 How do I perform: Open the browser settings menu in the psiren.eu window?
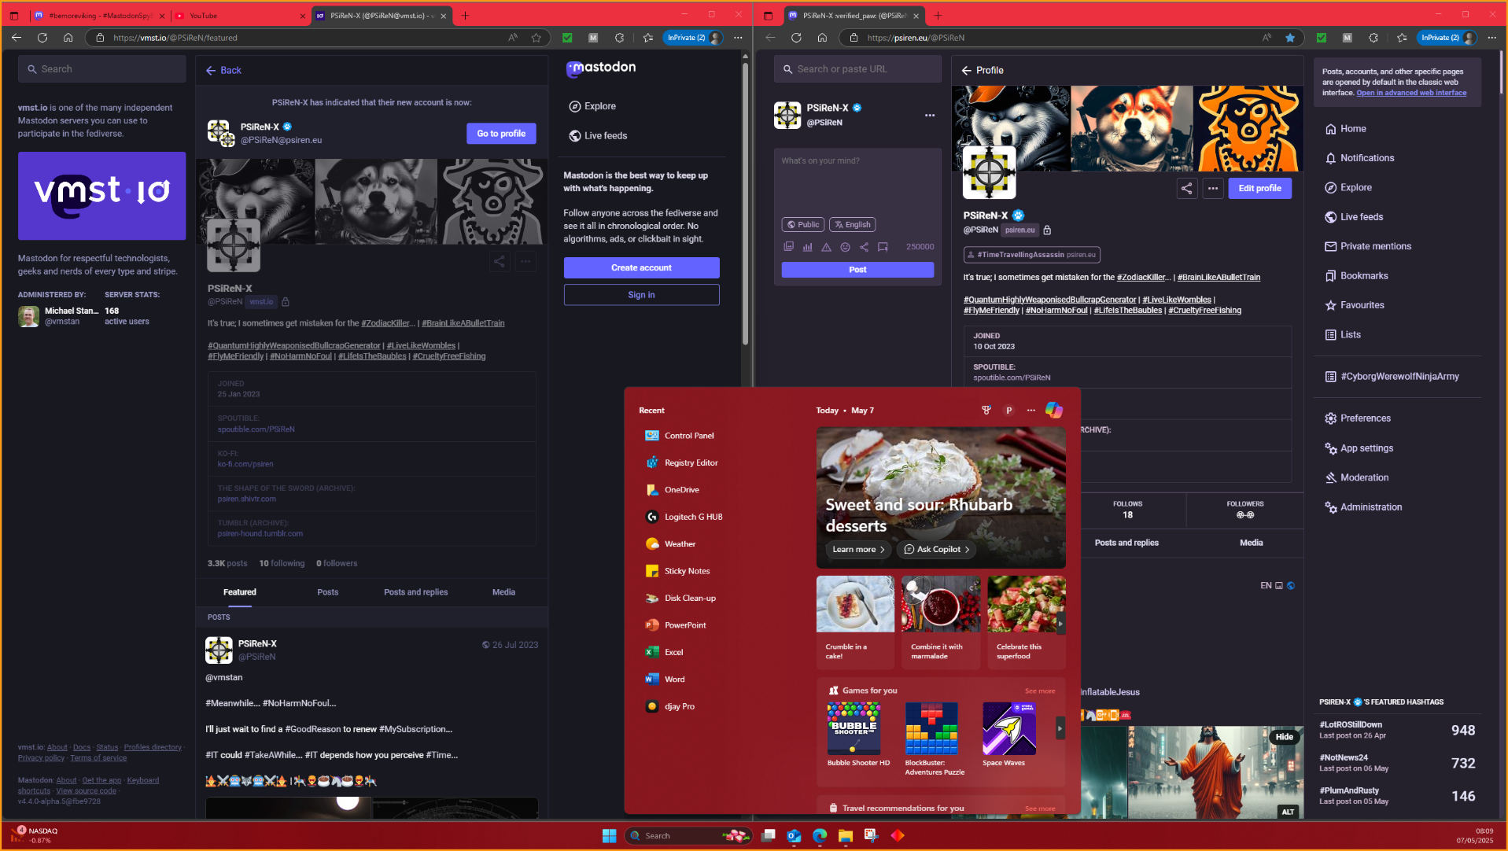tap(1491, 38)
